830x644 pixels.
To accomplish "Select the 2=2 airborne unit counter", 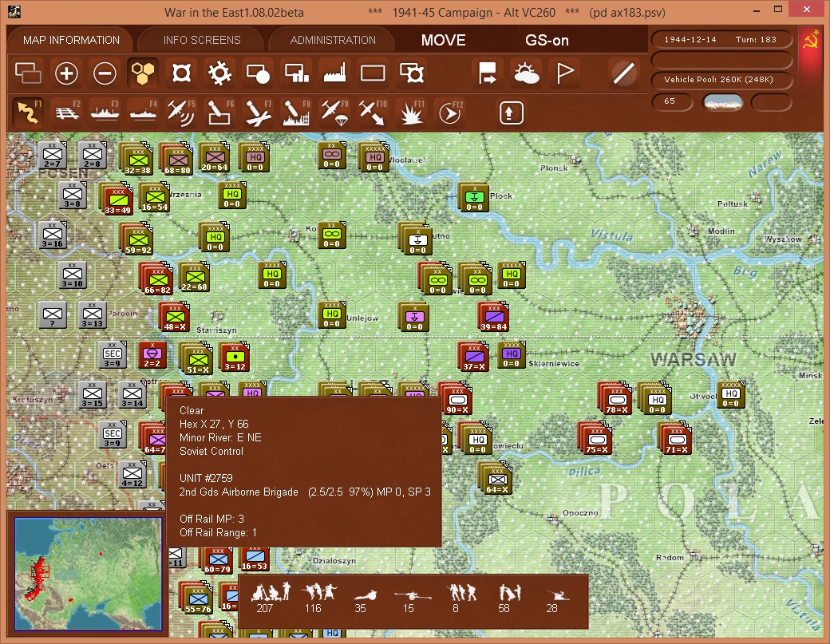I will click(x=152, y=354).
